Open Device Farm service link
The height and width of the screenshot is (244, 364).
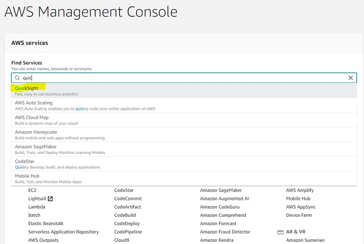299,215
